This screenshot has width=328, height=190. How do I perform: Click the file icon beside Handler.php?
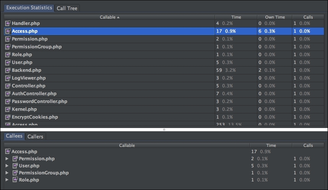click(x=8, y=23)
